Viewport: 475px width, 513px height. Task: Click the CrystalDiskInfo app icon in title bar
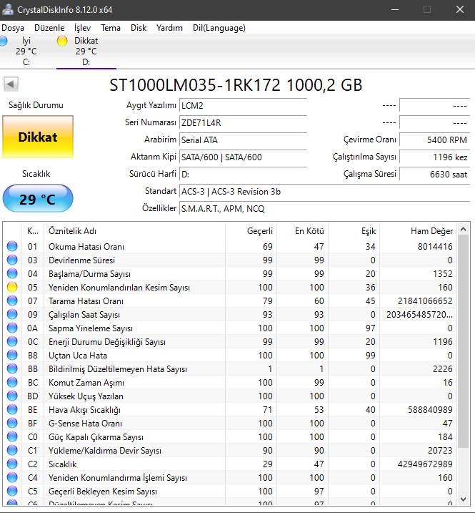(x=8, y=9)
